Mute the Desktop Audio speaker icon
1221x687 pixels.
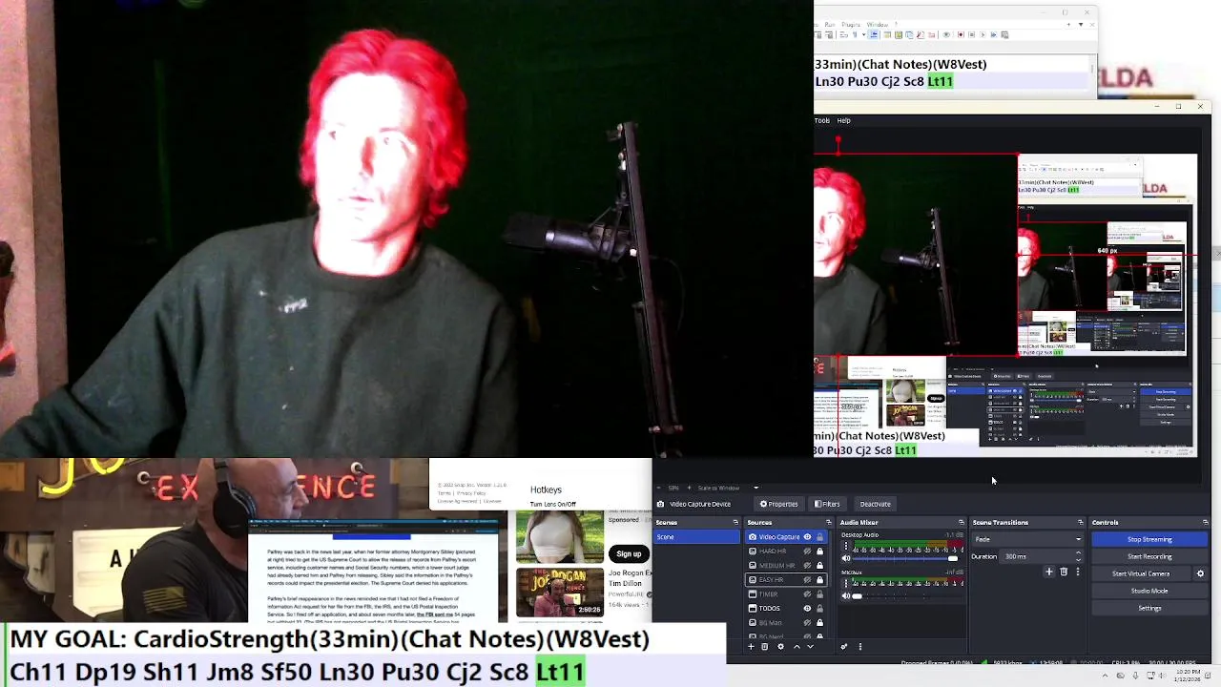point(845,558)
